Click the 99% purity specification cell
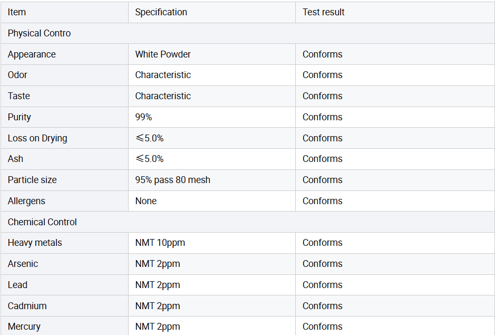Viewport: 495px width, 335px height. 143,117
